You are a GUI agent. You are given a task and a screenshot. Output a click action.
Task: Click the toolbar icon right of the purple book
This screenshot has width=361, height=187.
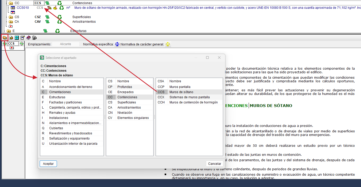pos(34,38)
